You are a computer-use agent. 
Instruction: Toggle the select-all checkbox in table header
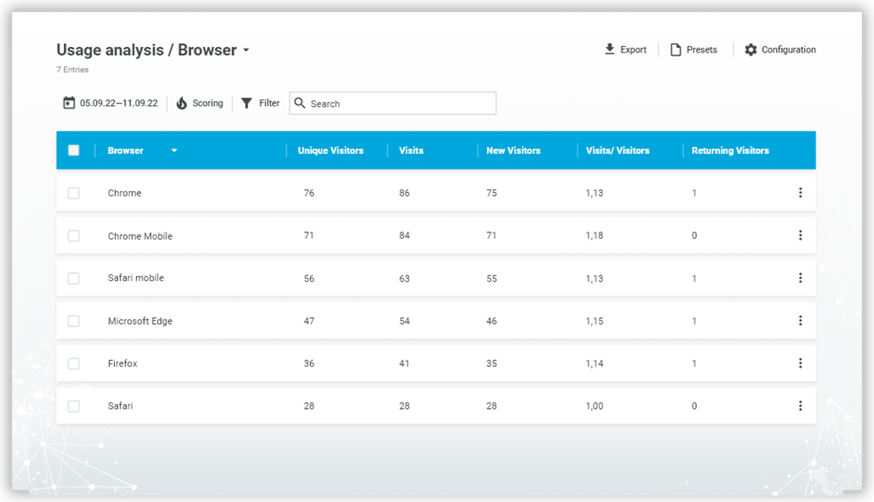click(74, 150)
